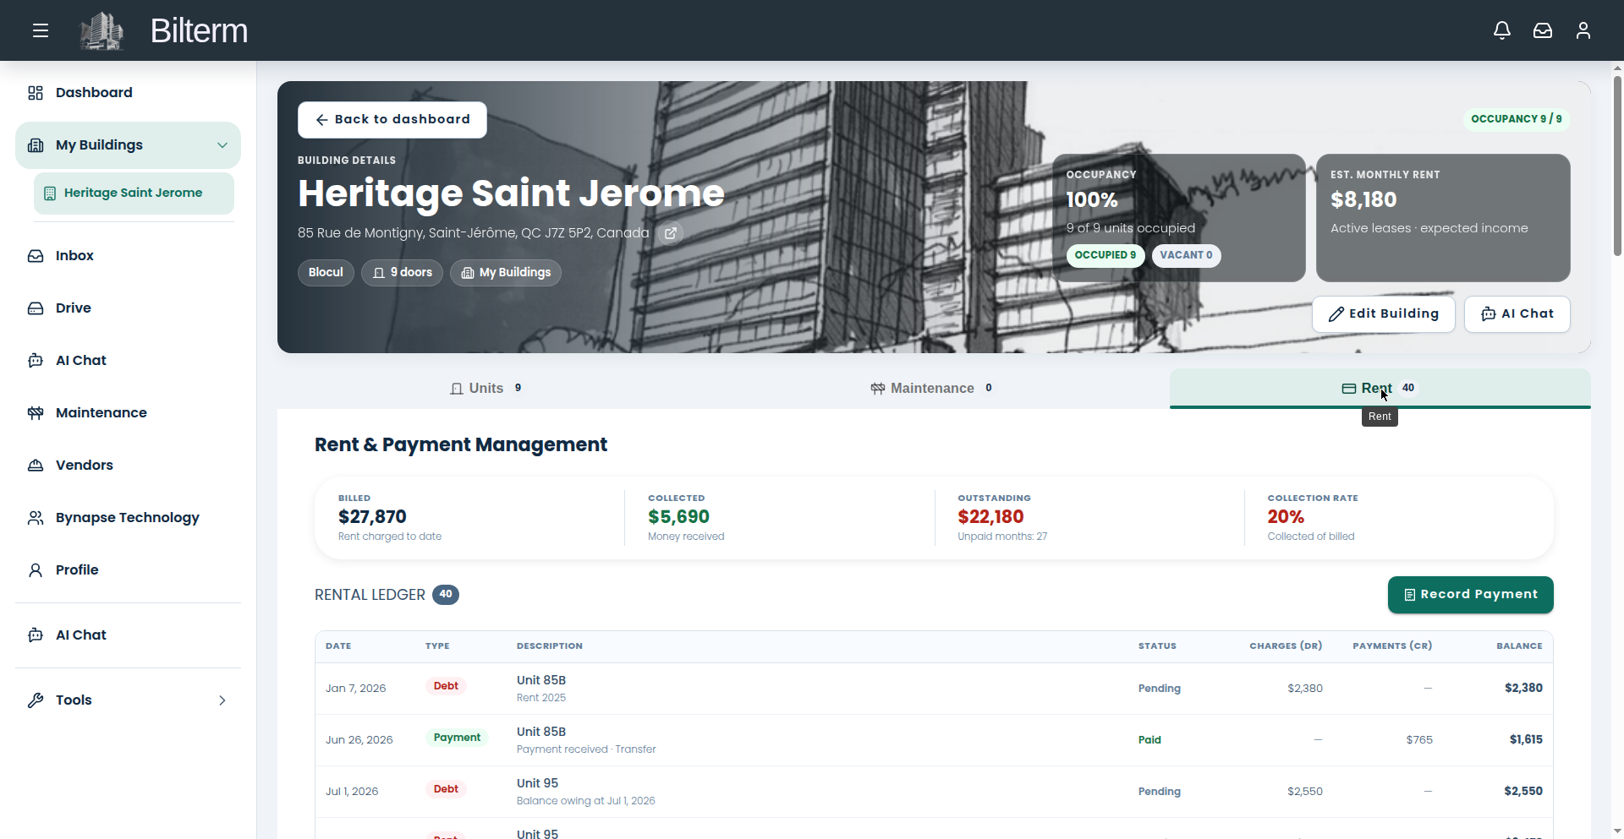Image resolution: width=1624 pixels, height=839 pixels.
Task: Click the $8,180 monthly rent value
Action: click(1363, 200)
